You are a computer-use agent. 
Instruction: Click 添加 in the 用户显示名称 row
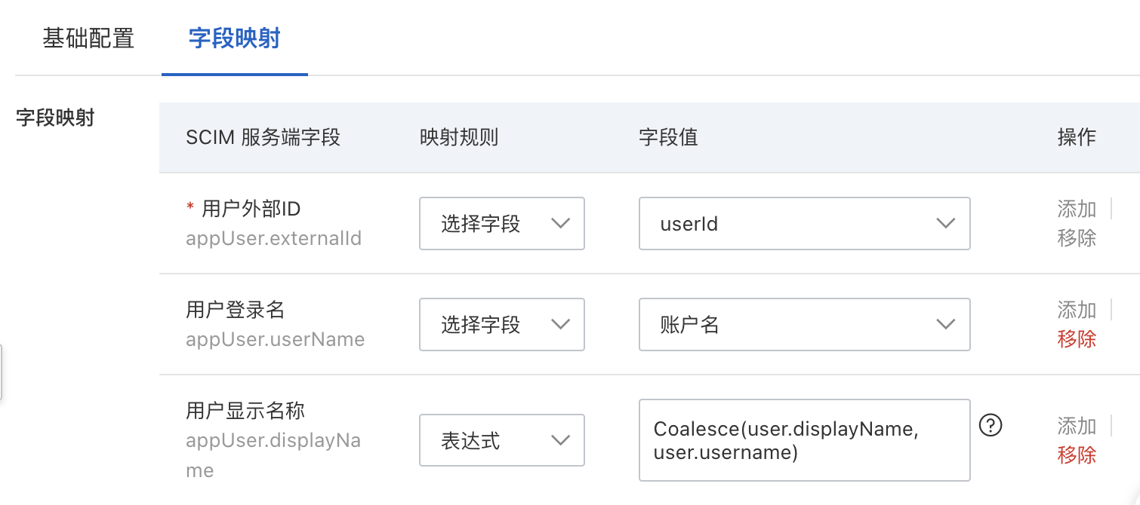point(1076,426)
